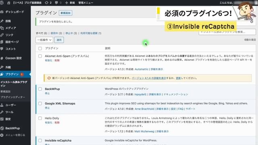The width and height of the screenshot is (258, 145).
Task: Click the Akismet update refresh icon
Action: point(49,78)
